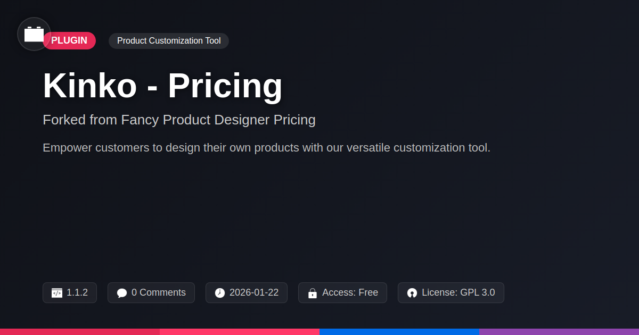Click the clock date icon
Image resolution: width=639 pixels, height=335 pixels.
click(x=220, y=293)
